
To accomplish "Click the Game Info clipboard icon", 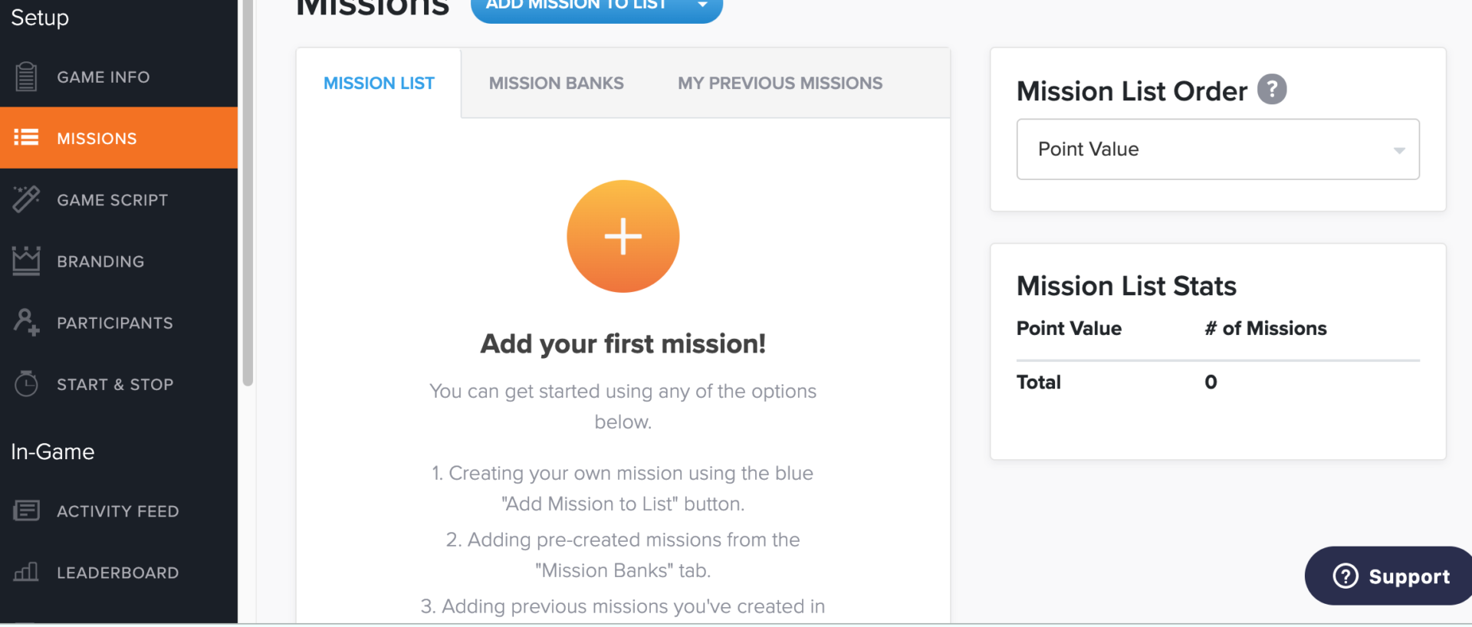I will click(x=26, y=77).
